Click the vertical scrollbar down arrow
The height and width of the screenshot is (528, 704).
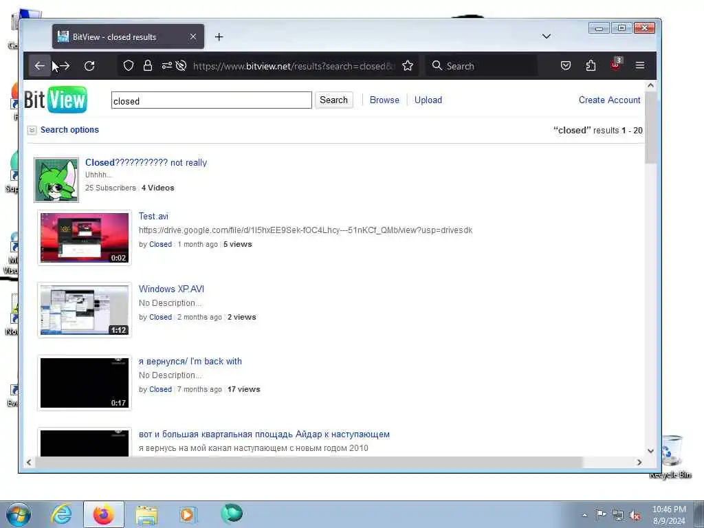point(650,451)
